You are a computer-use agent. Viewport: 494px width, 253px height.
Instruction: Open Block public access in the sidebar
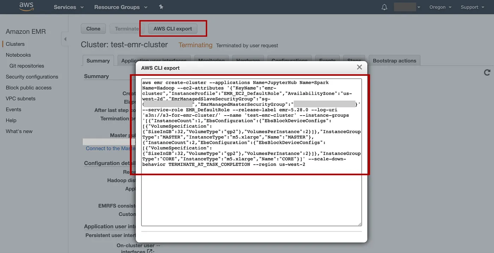(x=29, y=88)
